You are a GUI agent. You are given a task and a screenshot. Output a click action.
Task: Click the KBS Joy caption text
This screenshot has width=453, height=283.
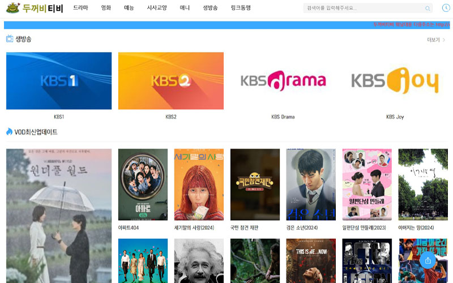(395, 117)
